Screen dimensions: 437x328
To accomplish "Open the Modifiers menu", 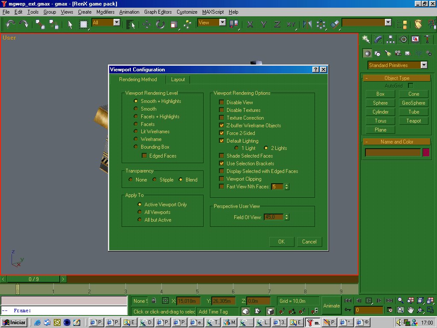I will (105, 12).
